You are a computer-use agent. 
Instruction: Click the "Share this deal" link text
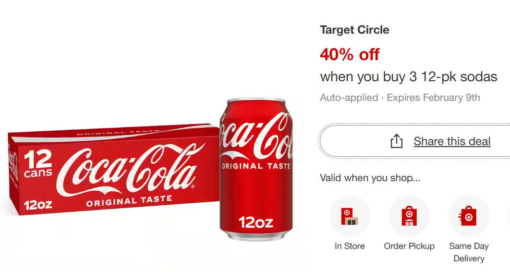pos(452,141)
